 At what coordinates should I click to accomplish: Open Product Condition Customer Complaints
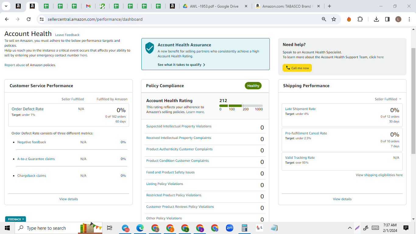point(178,161)
